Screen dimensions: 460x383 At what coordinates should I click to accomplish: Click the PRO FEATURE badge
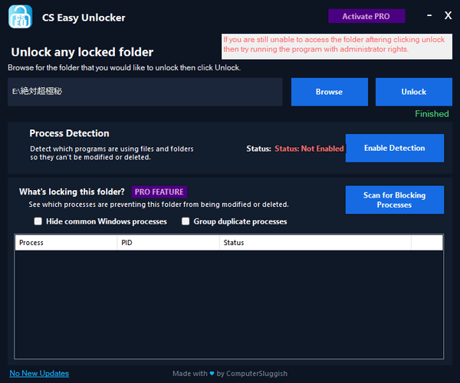click(x=159, y=192)
